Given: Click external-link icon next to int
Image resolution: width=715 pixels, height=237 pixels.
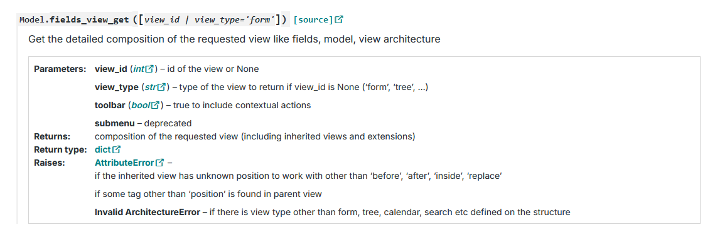Looking at the screenshot, I should tap(149, 69).
